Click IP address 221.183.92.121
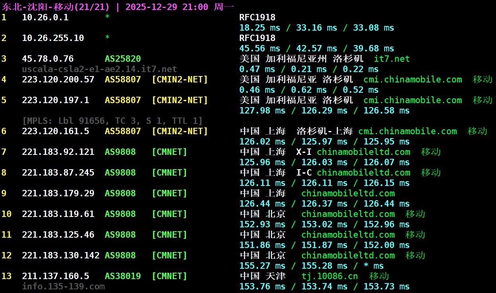This screenshot has height=293, width=496. pos(58,152)
